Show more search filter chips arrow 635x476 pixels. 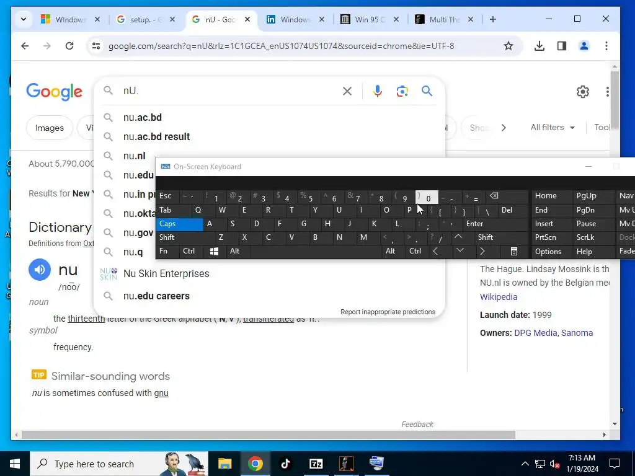click(504, 128)
